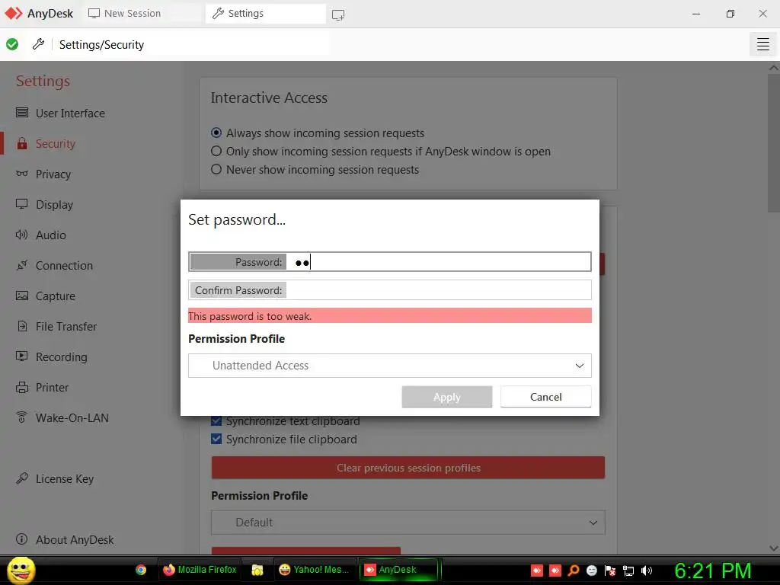Screen dimensions: 780x585
Task: Open Recording settings section
Action: coord(61,356)
